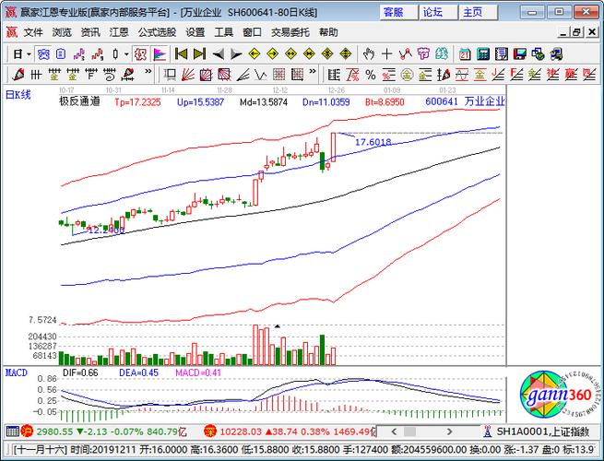Image resolution: width=604 pixels, height=461 pixels.
Task: Select the Gann fan red lines icon
Action: [187, 75]
